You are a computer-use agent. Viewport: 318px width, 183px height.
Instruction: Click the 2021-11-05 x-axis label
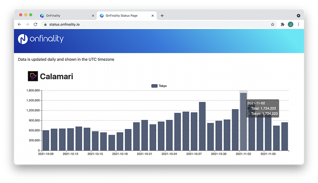click(x=268, y=154)
